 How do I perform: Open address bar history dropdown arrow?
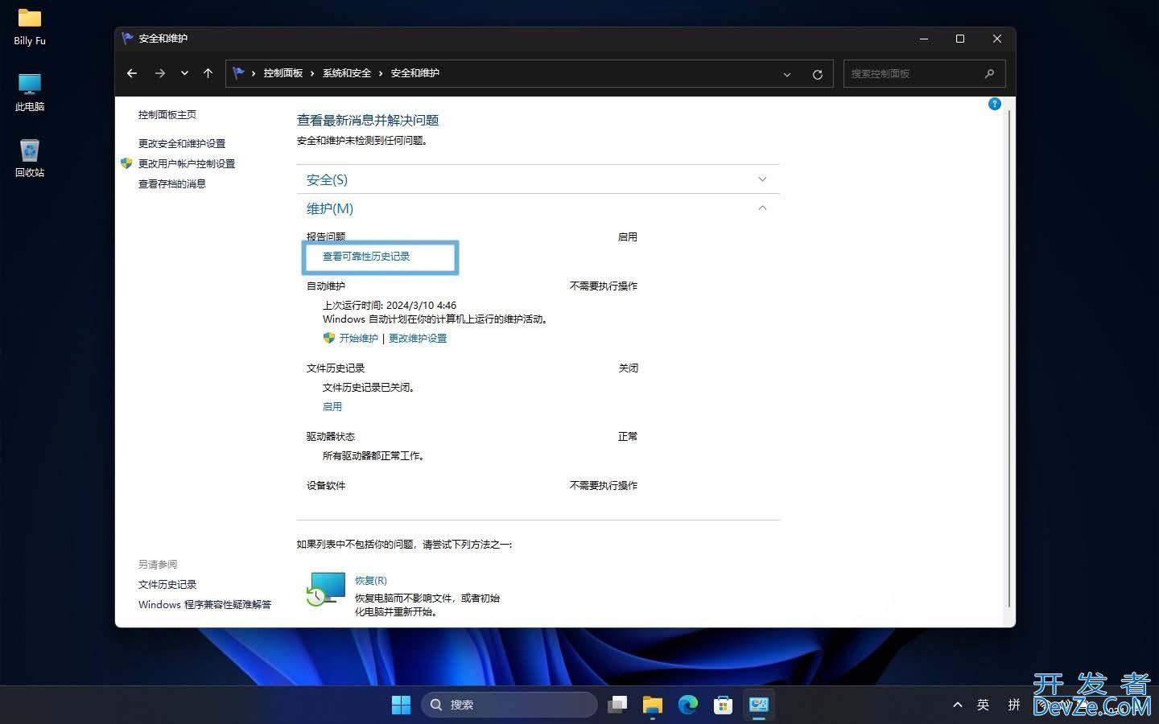[x=787, y=74]
